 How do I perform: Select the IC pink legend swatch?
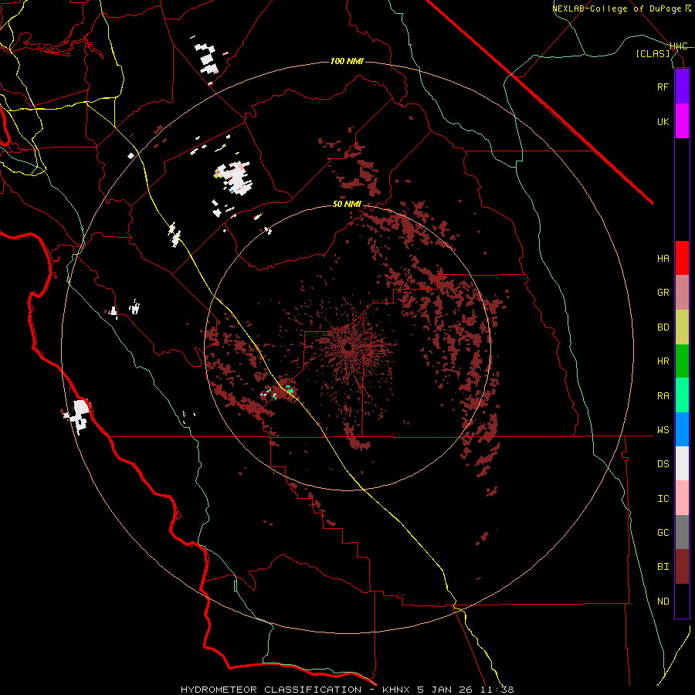682,498
